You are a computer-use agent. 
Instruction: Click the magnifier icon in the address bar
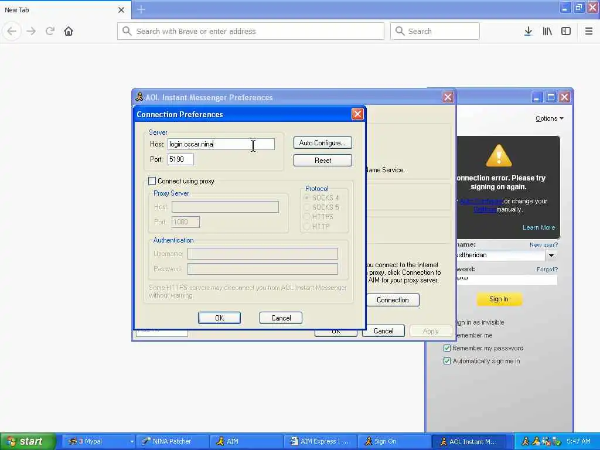click(x=127, y=31)
